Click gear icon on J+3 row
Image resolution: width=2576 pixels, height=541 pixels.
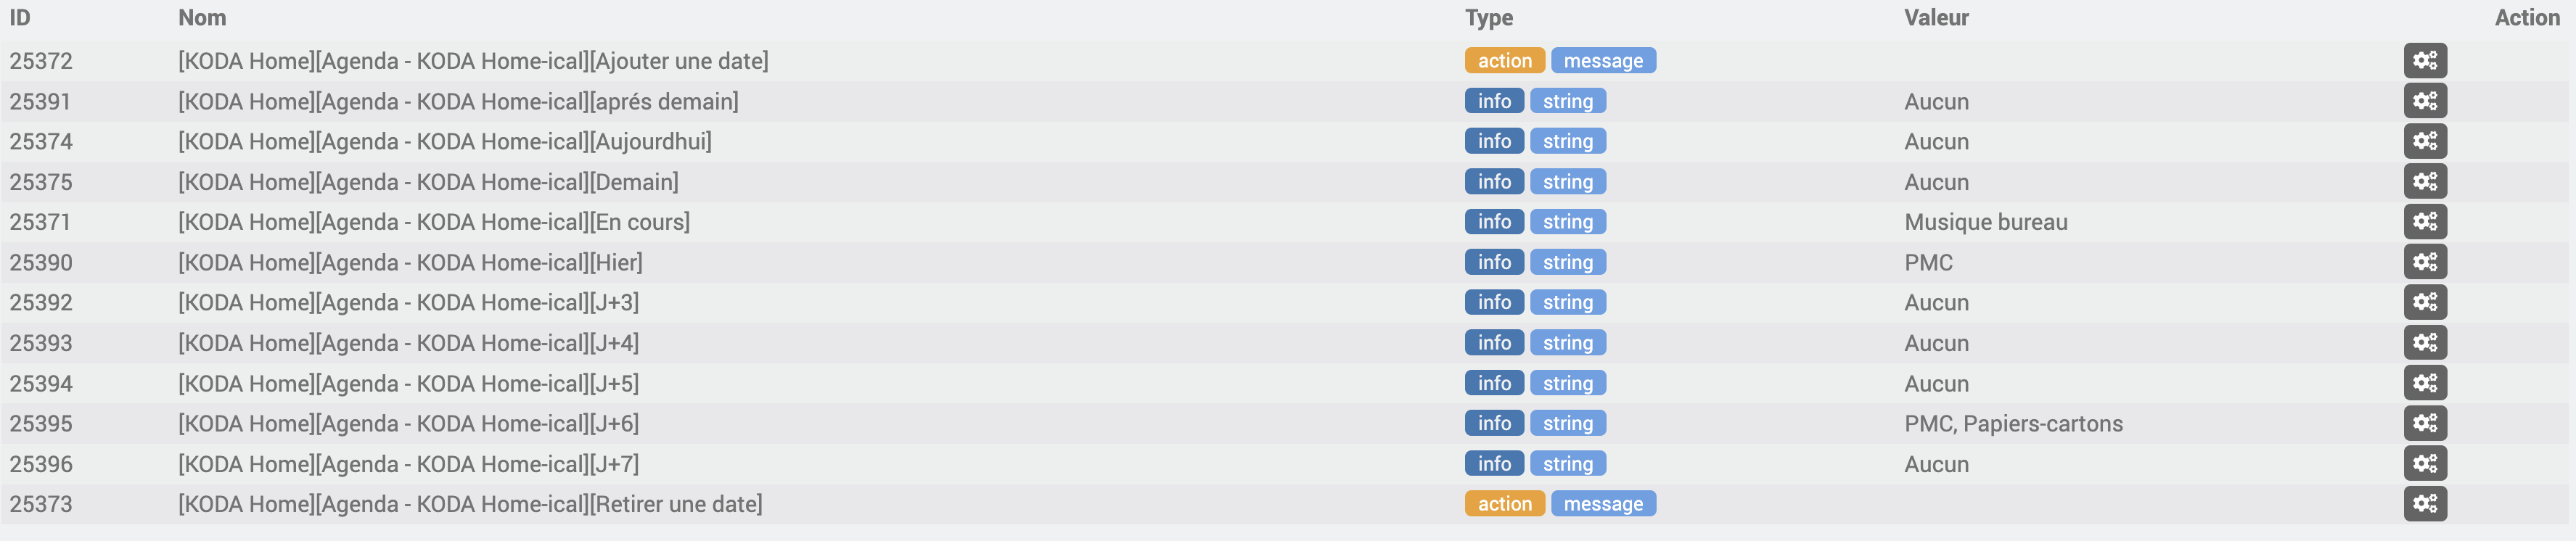(x=2425, y=302)
